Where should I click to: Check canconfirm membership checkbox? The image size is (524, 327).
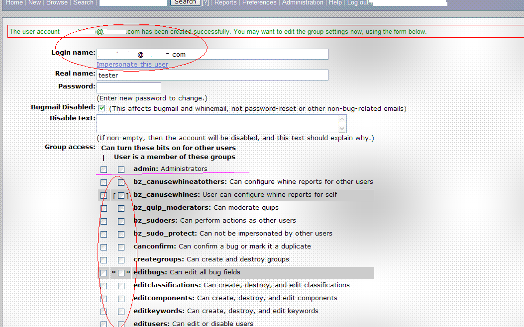click(x=121, y=247)
